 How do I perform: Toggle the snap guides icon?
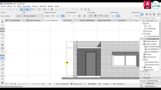(28, 9)
